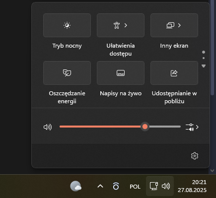Expand the Ułatwienia dostępu chevron arrow

click(126, 25)
